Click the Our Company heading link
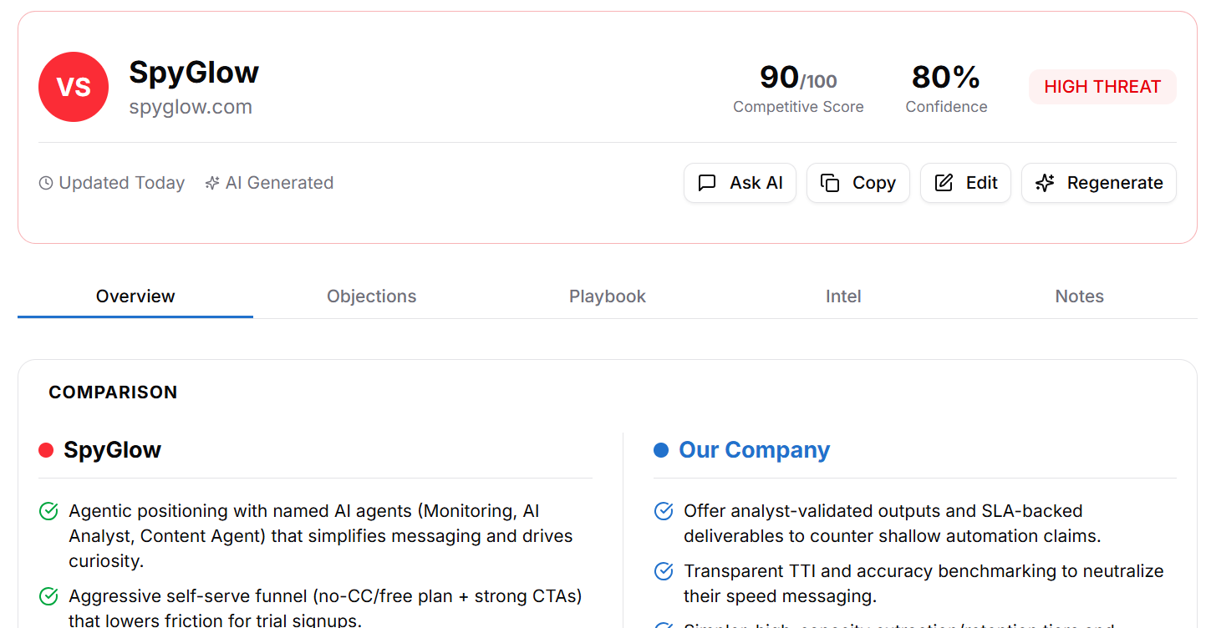Image resolution: width=1206 pixels, height=628 pixels. tap(754, 450)
